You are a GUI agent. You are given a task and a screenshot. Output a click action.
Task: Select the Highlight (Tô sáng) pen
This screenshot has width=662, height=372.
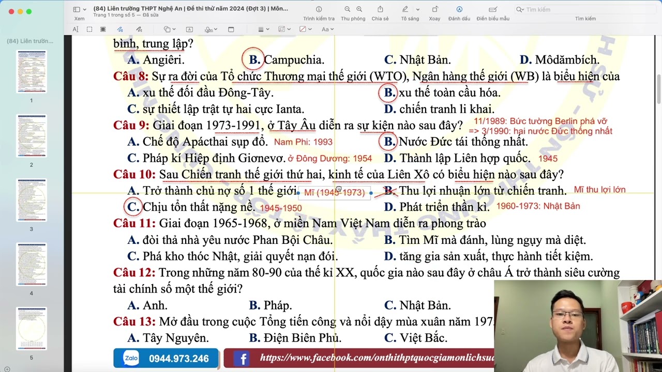(x=405, y=9)
